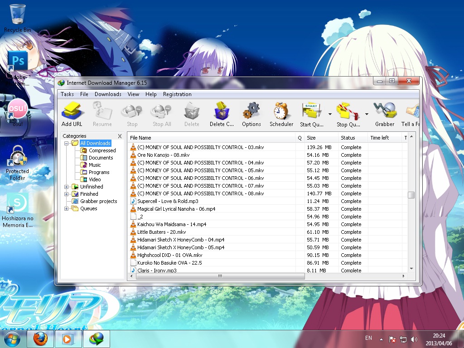Expand the Queues tree node

[x=66, y=208]
